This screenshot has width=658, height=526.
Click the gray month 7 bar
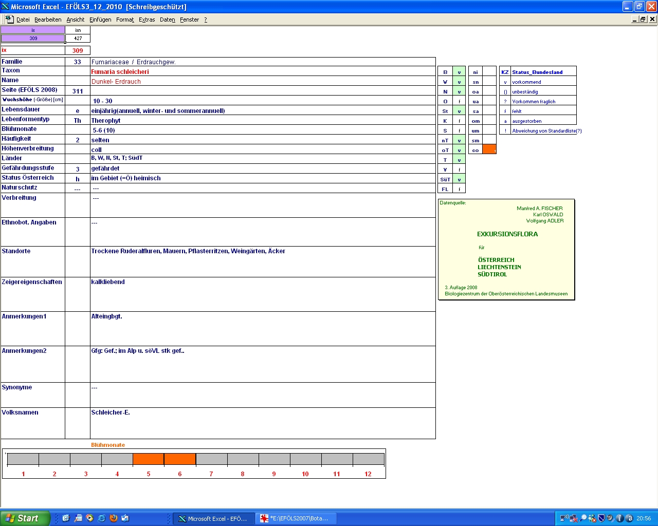coord(212,459)
